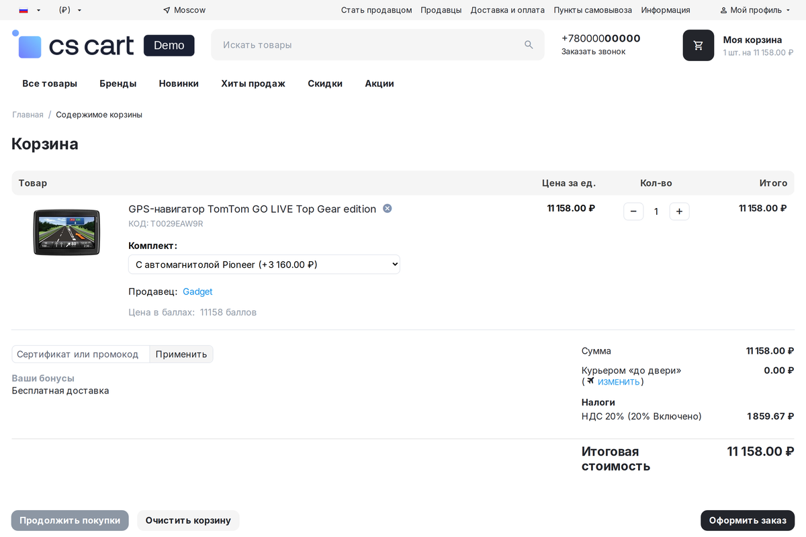
Task: Click ИЗМЕНИТЬ shipping method link
Action: click(x=619, y=382)
